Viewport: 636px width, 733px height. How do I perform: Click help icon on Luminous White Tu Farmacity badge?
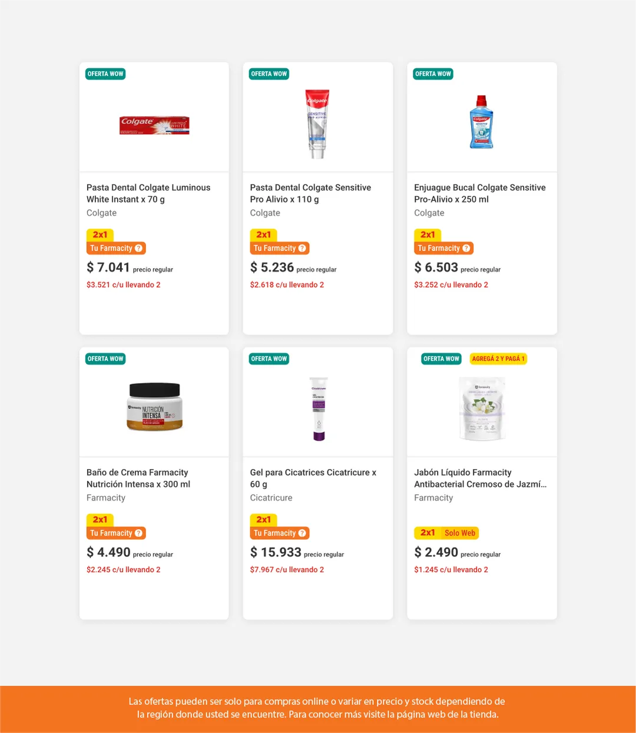[x=139, y=249]
